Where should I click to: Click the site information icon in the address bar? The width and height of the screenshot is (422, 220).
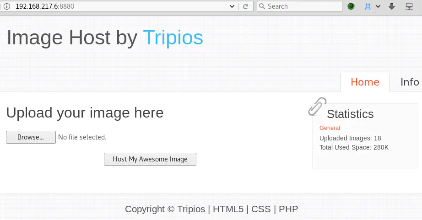tap(7, 6)
